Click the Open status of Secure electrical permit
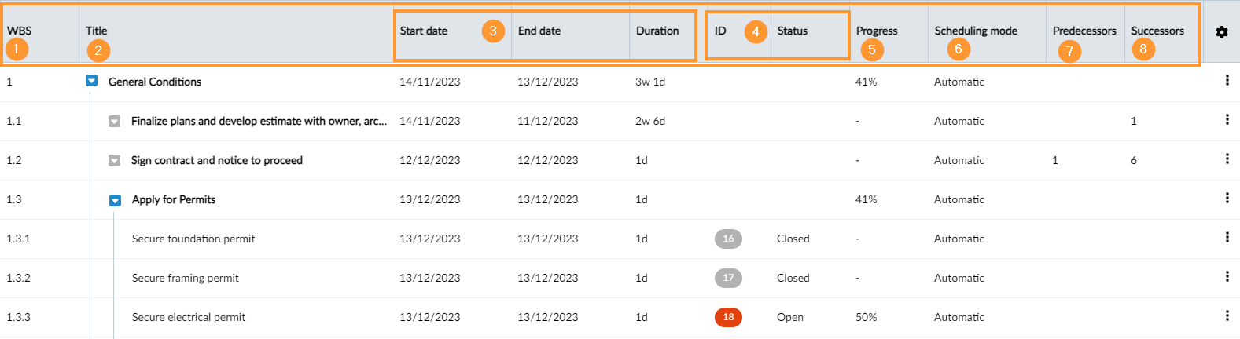The width and height of the screenshot is (1240, 339). [x=790, y=317]
